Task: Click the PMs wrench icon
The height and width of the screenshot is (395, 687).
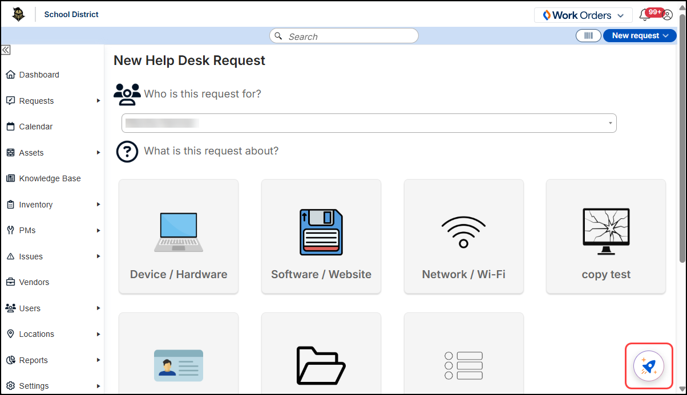Action: [10, 230]
